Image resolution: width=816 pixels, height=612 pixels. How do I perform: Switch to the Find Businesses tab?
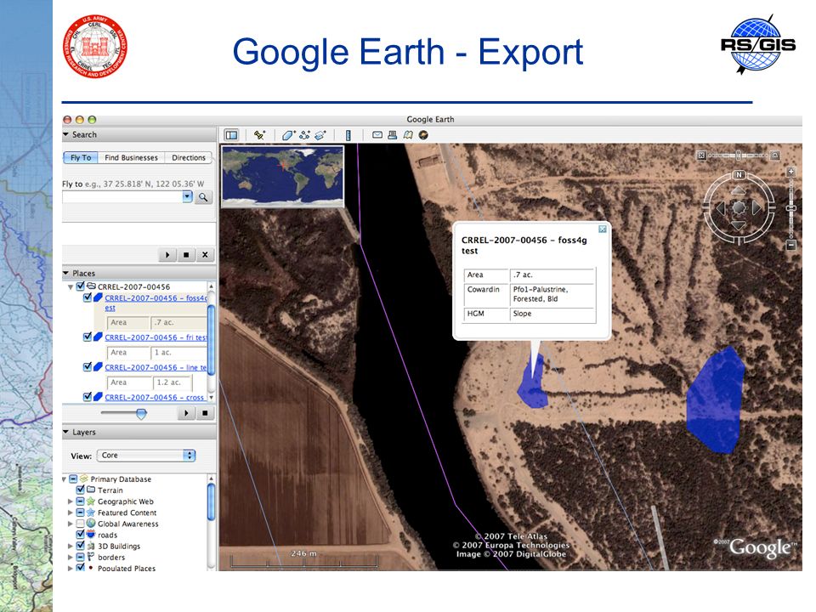[131, 158]
